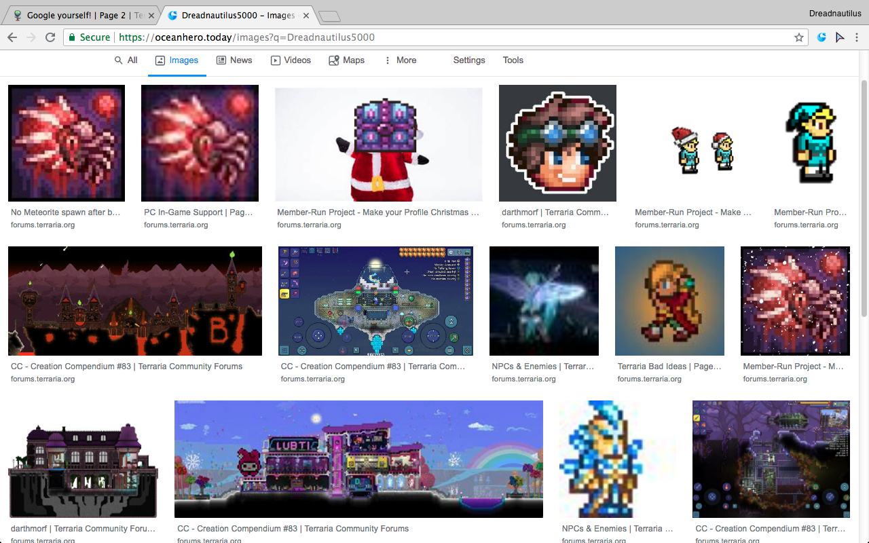This screenshot has width=869, height=543.
Task: Reload the page with the refresh icon
Action: pos(50,37)
